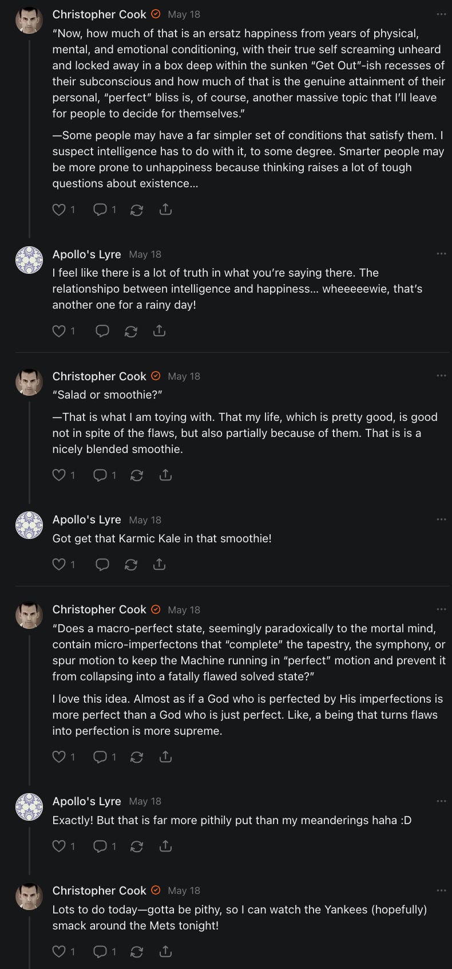Click Apollo's Lyre avatar on Karmic Kale comment
452x969 pixels.
29,525
